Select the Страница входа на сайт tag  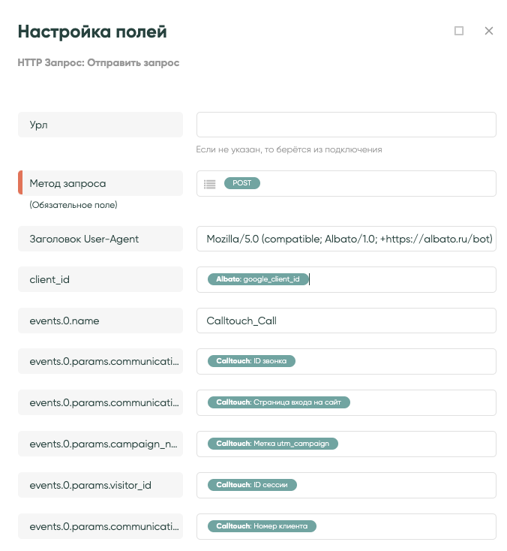pos(278,402)
